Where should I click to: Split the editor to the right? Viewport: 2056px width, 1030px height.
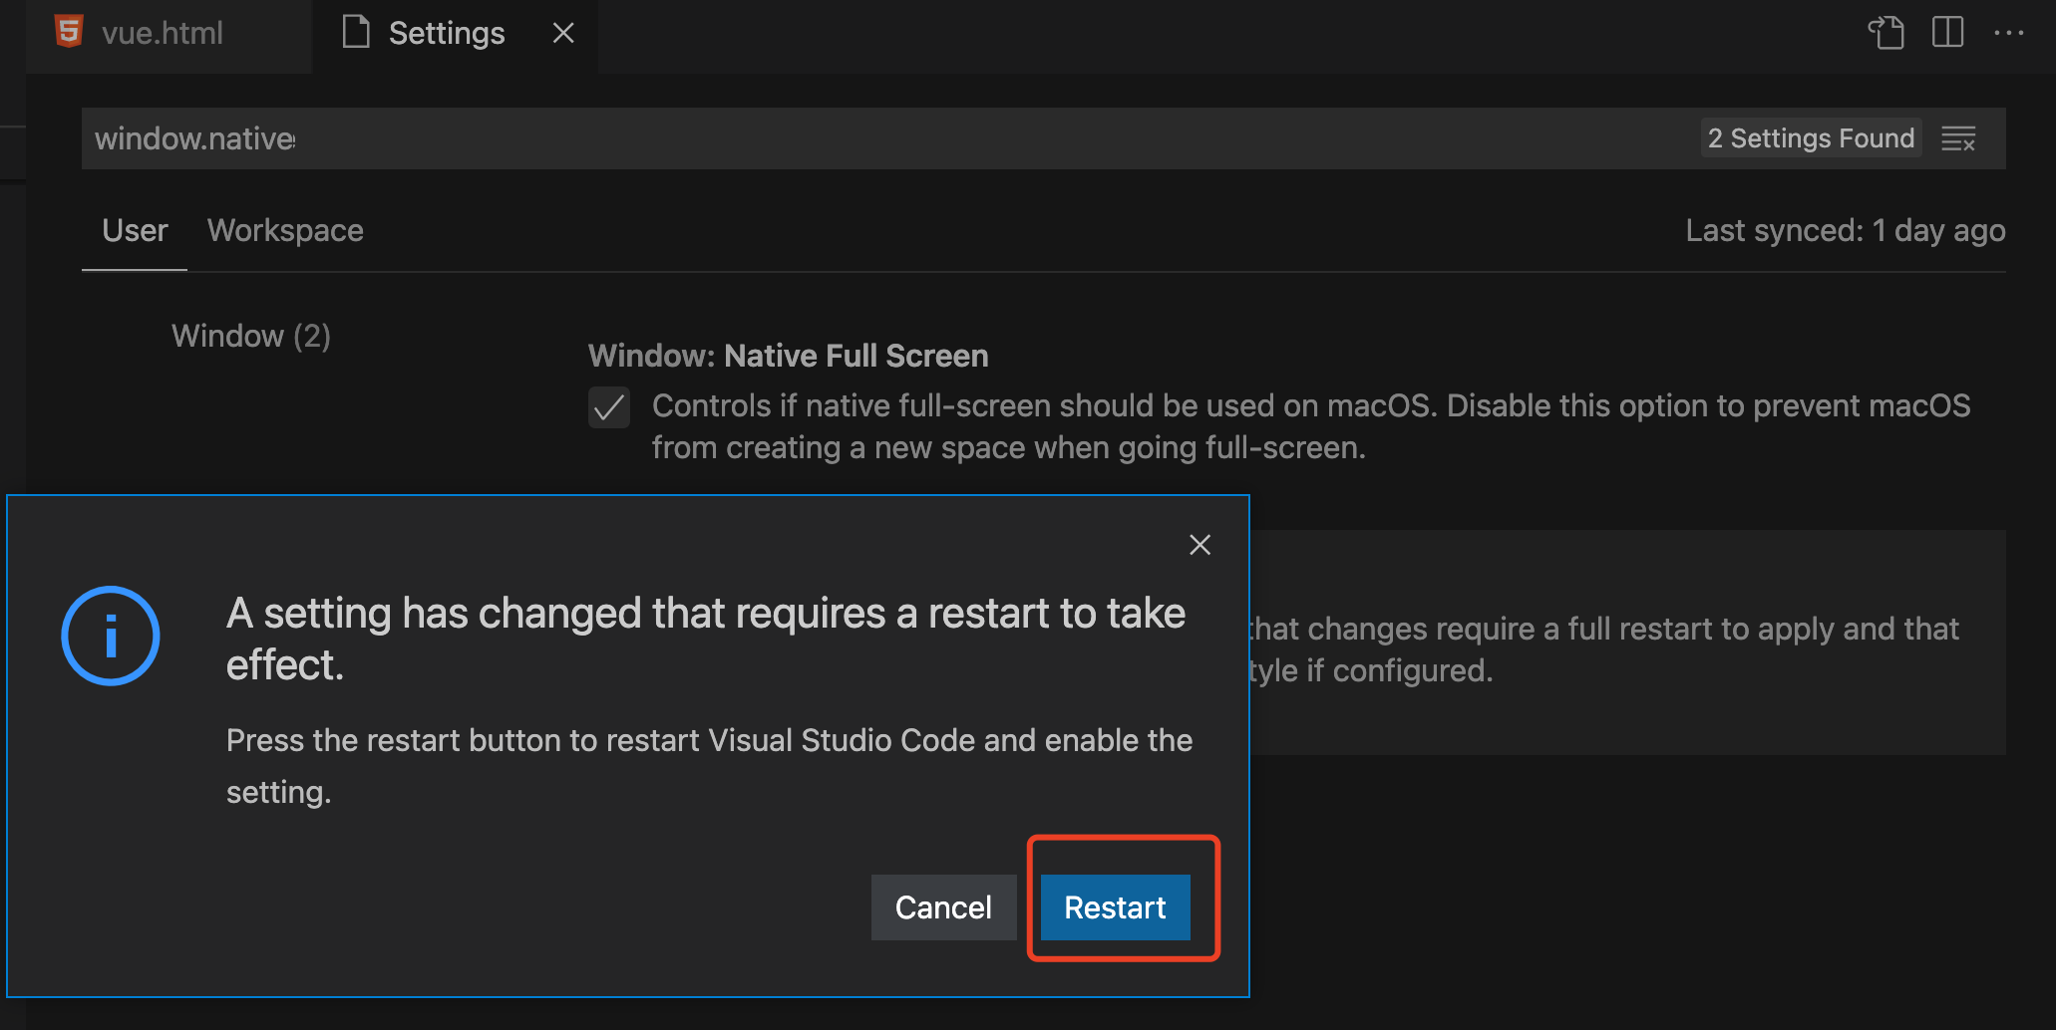pyautogui.click(x=1947, y=33)
